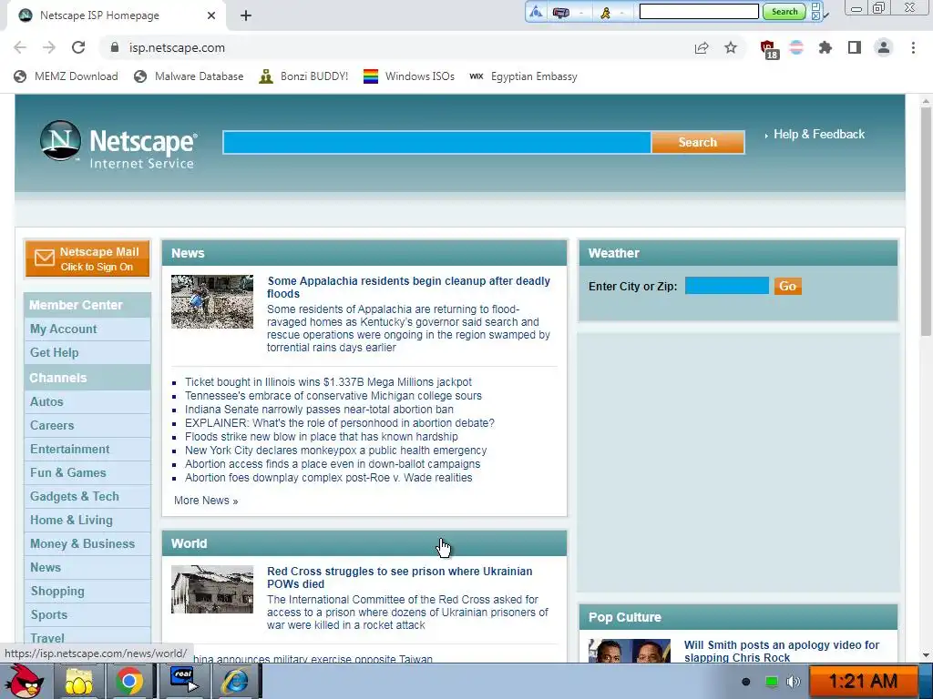
Task: Click the weather Go button
Action: pos(788,286)
